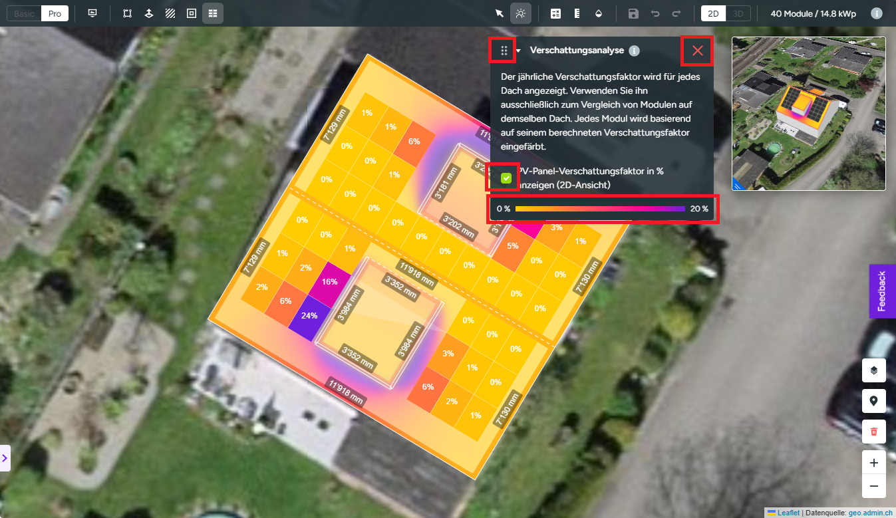Click the roof outline drawing tool
This screenshot has width=896, height=518.
pos(127,13)
